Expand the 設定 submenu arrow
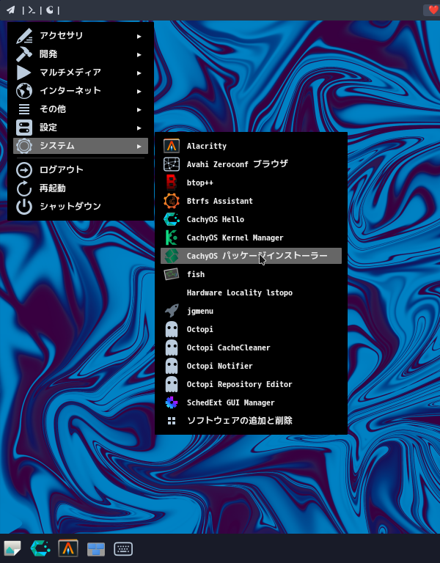440x563 pixels. coord(139,128)
